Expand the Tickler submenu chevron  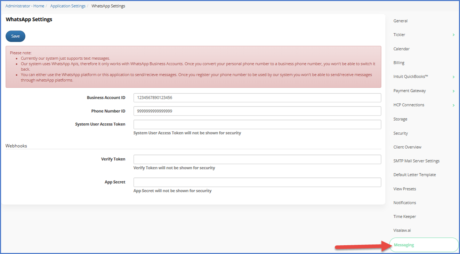[x=453, y=35]
